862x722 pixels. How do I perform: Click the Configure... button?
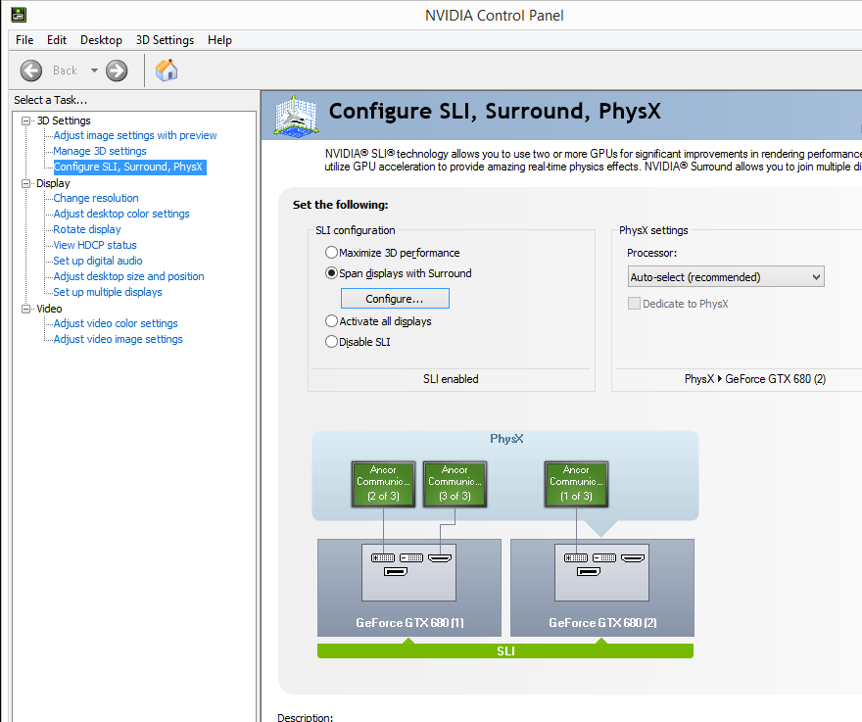[395, 299]
